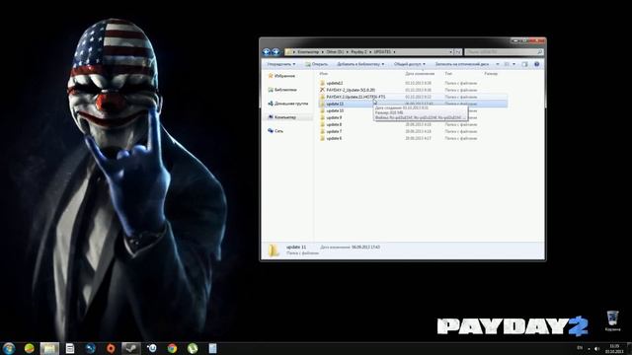Open Explorer help button
The width and height of the screenshot is (632, 355).
click(x=536, y=64)
